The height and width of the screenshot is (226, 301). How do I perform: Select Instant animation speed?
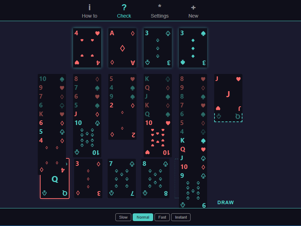[181, 217]
